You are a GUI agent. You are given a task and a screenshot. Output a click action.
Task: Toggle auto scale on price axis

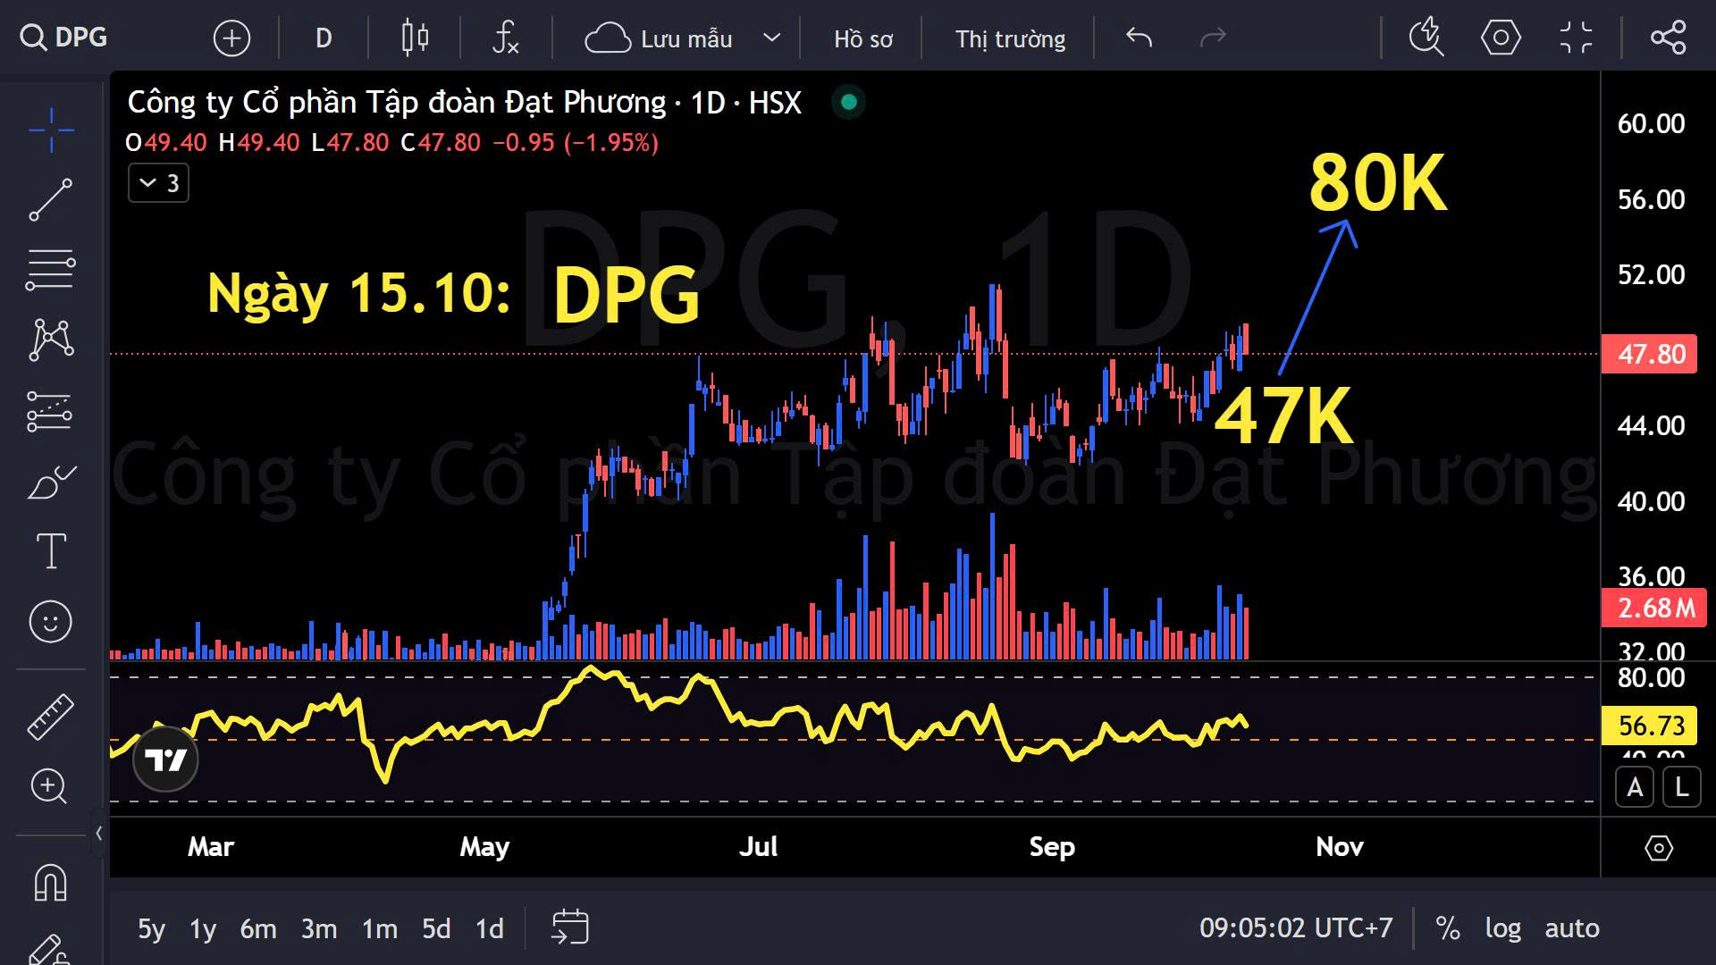(1571, 928)
